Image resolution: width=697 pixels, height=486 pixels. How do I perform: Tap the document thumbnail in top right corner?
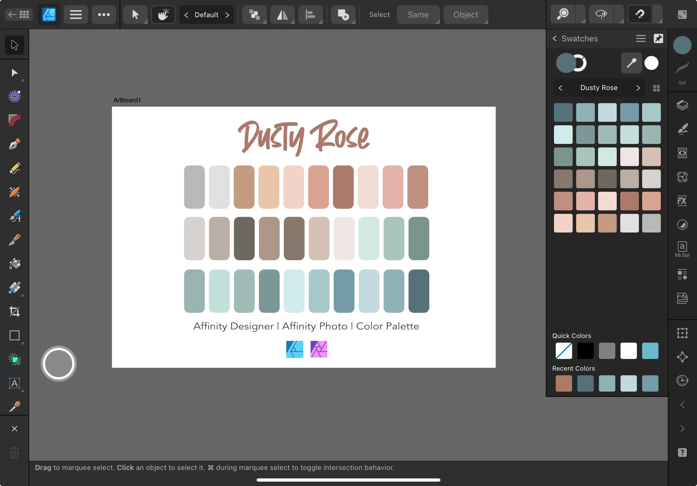pos(682,14)
